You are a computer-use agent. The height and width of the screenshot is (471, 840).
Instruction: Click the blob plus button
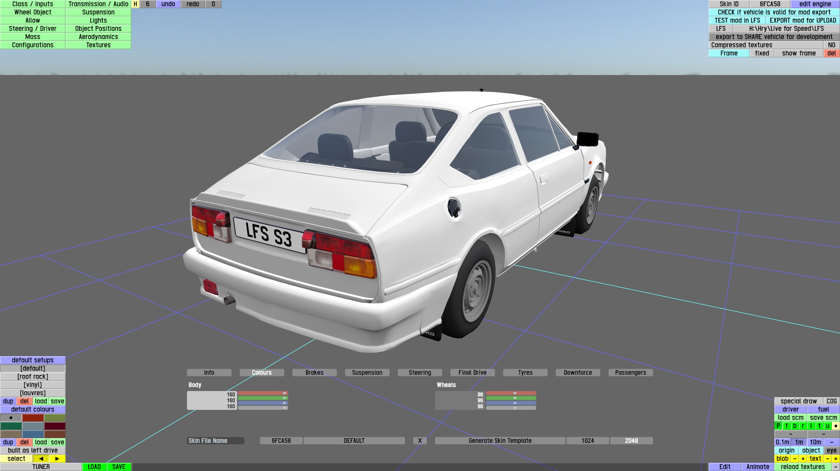click(x=803, y=459)
